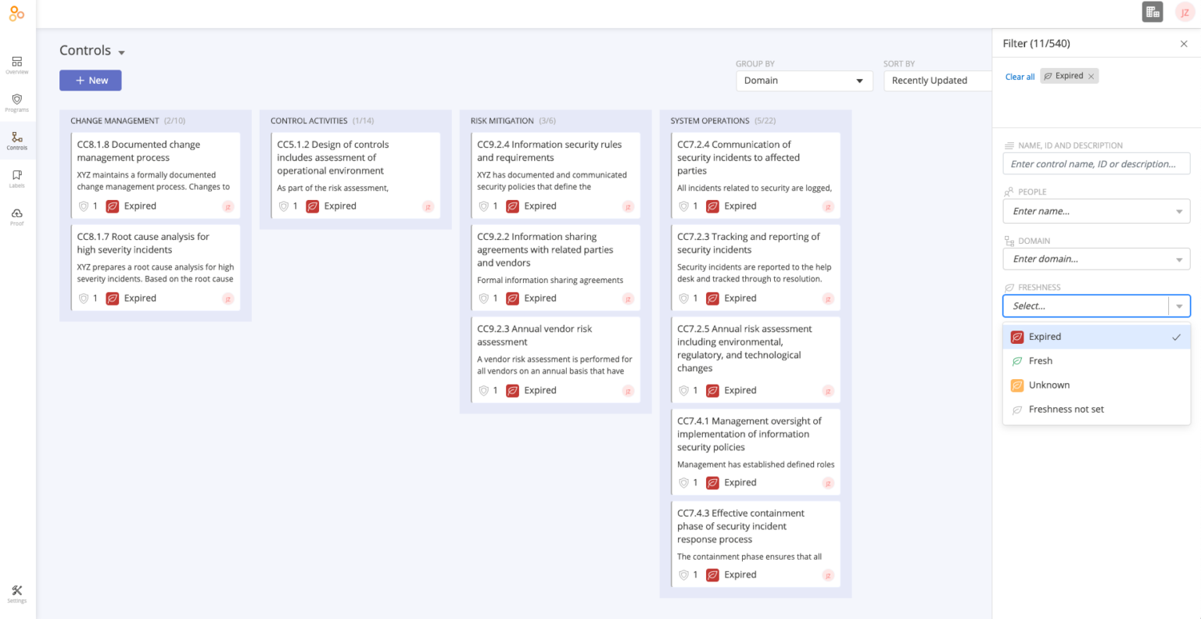Select Freshness not set option
The height and width of the screenshot is (619, 1201).
[1066, 410]
